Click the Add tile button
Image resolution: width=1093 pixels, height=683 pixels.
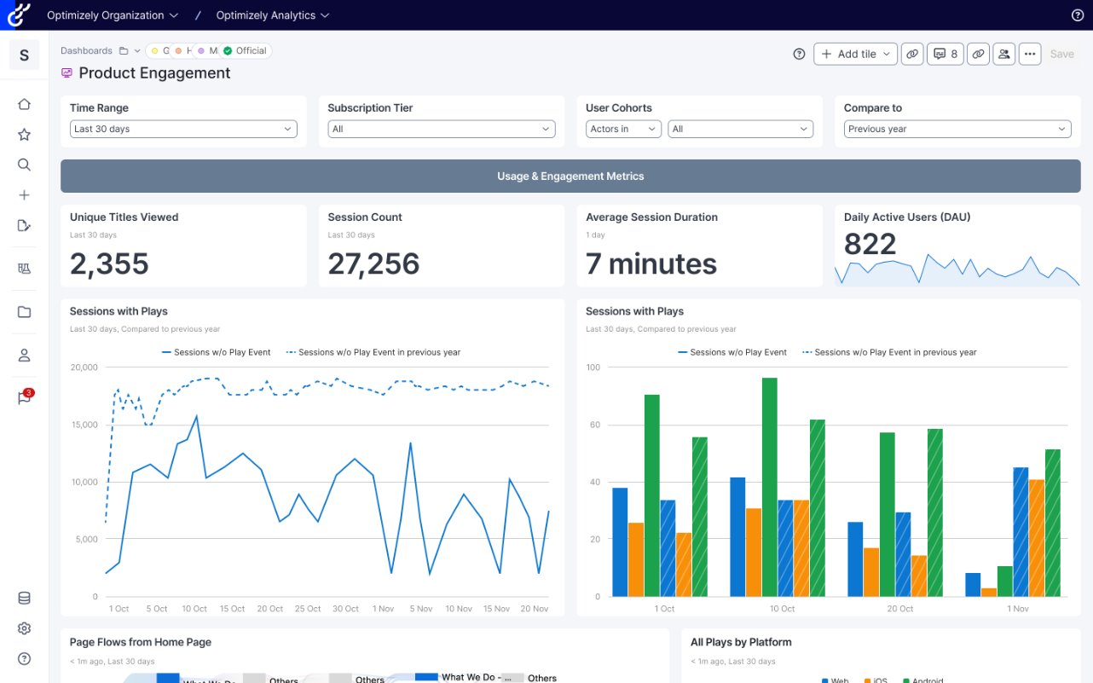tap(855, 54)
